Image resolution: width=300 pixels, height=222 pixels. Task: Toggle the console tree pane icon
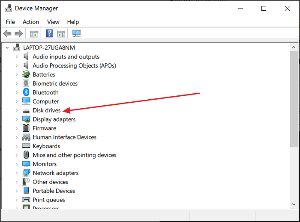34,33
